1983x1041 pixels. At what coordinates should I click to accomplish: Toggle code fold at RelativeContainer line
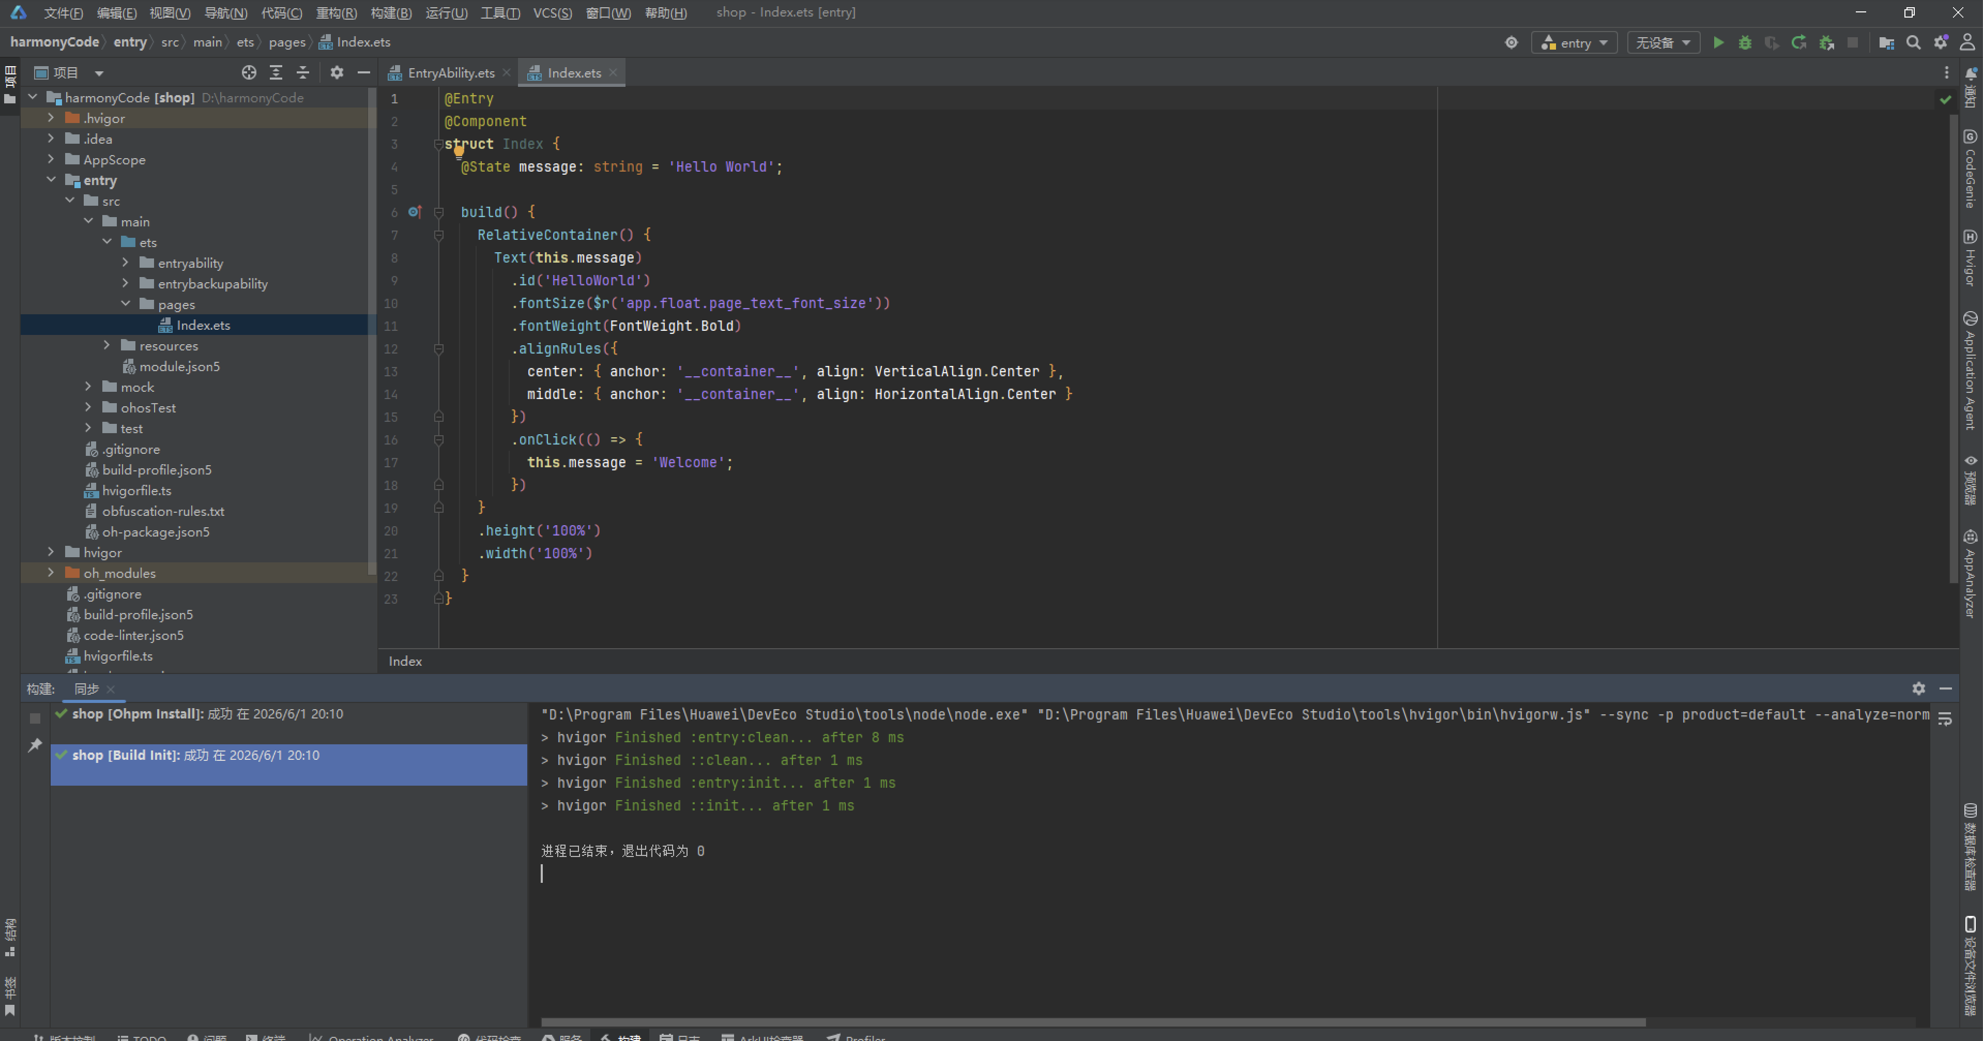(438, 235)
